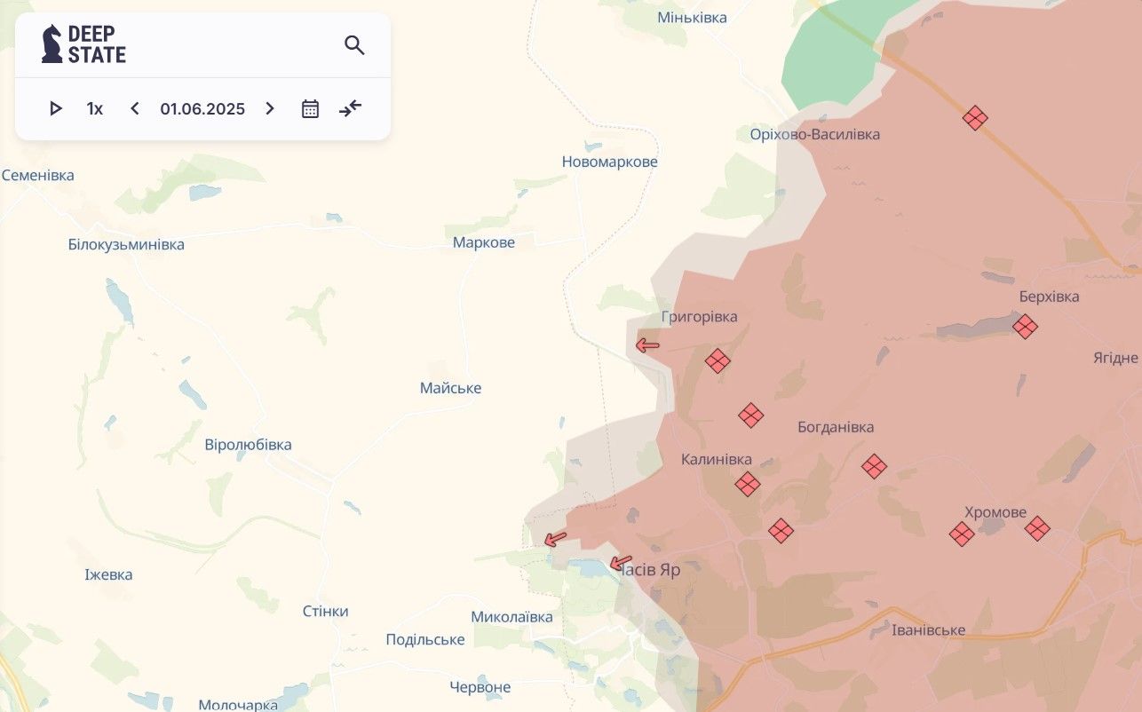Open the calendar date picker
The height and width of the screenshot is (712, 1142).
[310, 109]
